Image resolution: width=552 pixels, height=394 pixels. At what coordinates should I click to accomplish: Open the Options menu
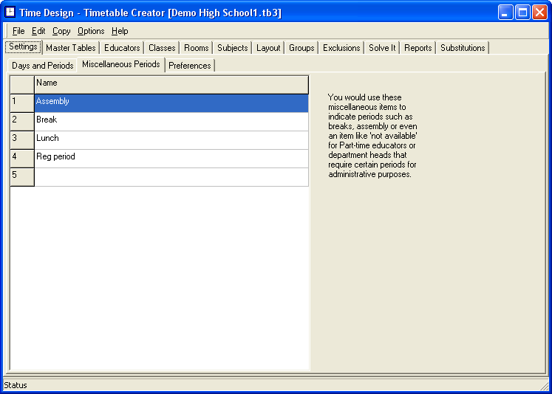(91, 31)
